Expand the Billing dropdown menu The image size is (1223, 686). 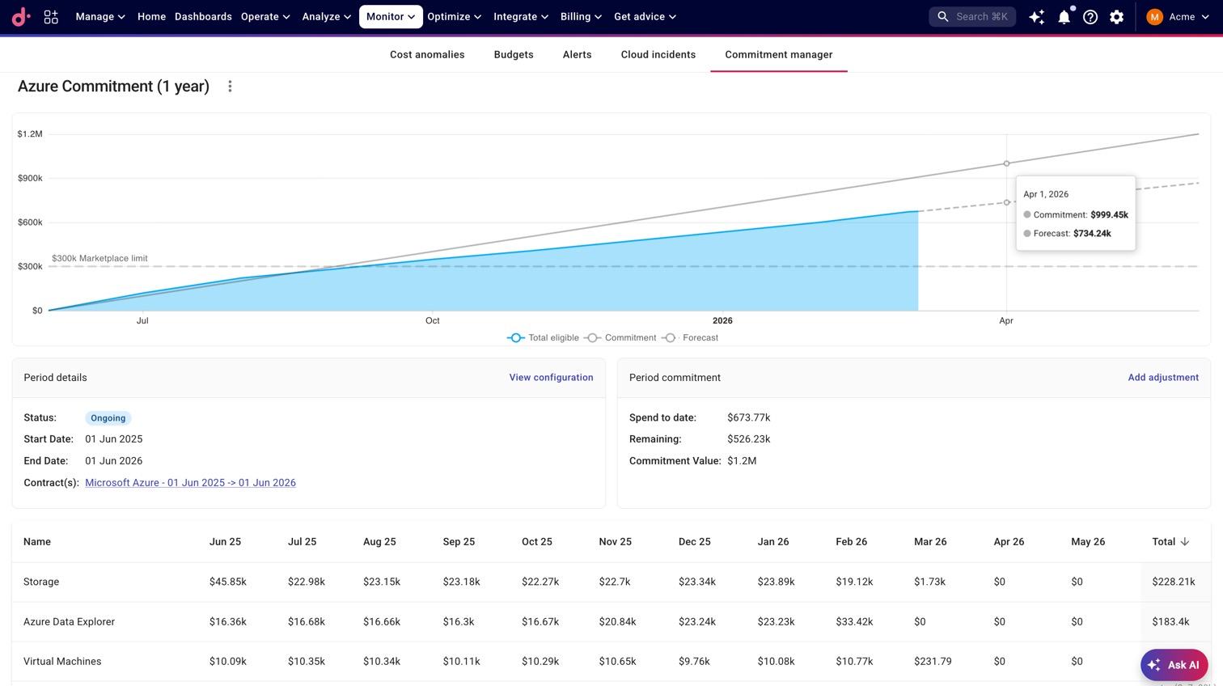point(581,16)
